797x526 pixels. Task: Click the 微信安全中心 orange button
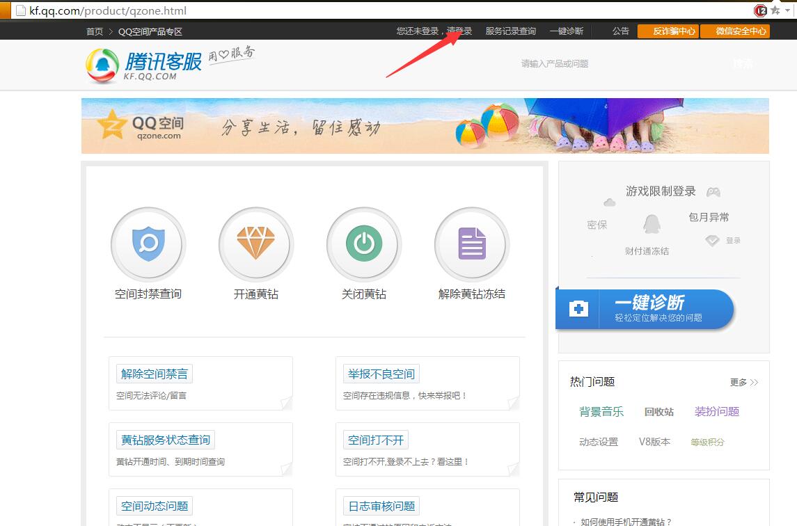pos(735,31)
